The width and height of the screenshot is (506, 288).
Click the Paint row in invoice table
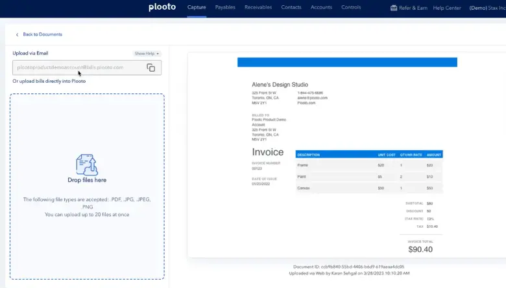click(x=369, y=177)
